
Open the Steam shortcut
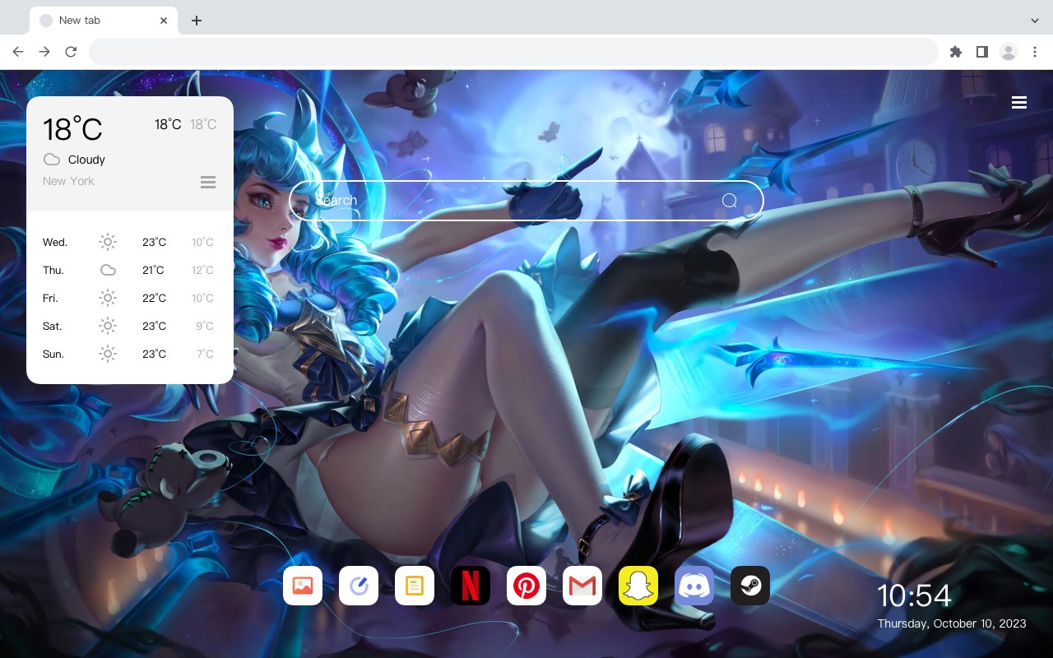tap(750, 586)
